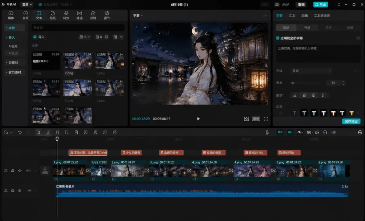Screen dimensions: 365x221
Task: Select the 文本 text tool in top toolbar
Action: point(39,15)
